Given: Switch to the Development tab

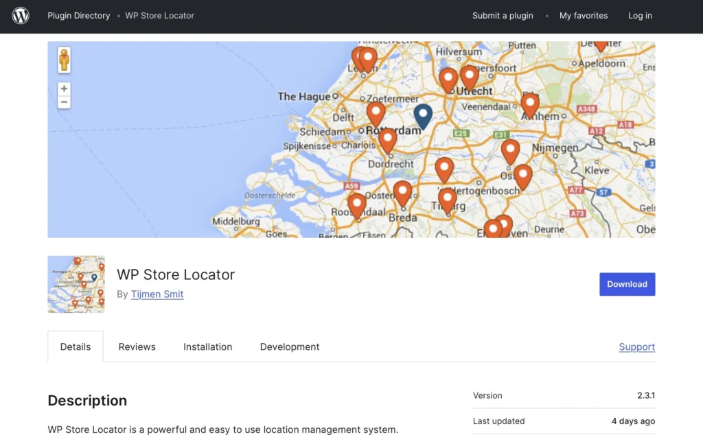Looking at the screenshot, I should click(290, 346).
